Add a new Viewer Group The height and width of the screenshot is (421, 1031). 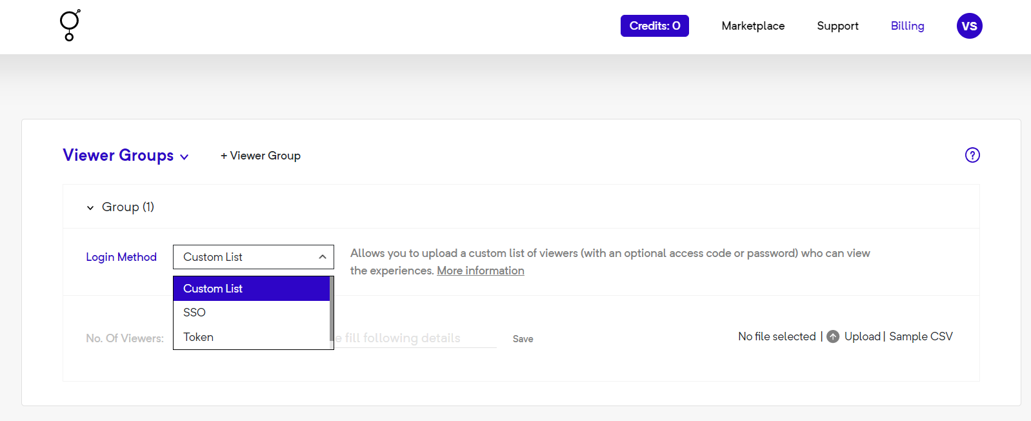[x=261, y=156]
